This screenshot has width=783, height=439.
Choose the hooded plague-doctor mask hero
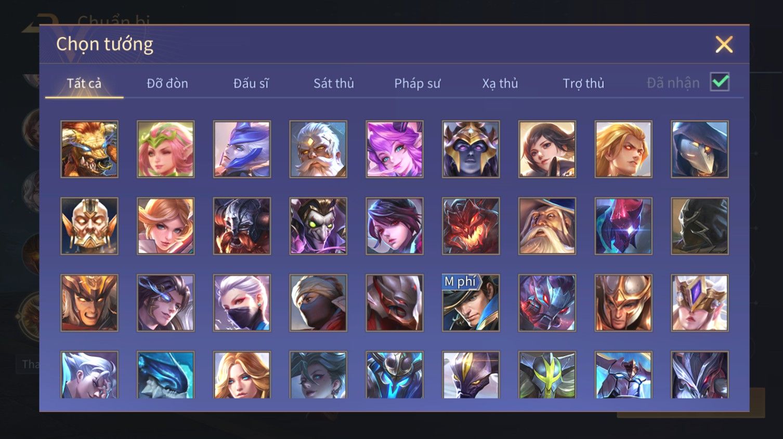(700, 149)
